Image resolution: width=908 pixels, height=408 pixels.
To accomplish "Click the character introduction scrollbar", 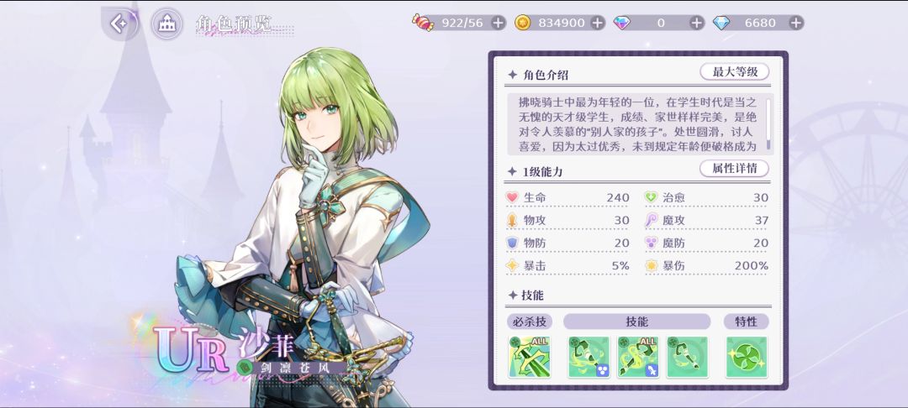I will (768, 123).
